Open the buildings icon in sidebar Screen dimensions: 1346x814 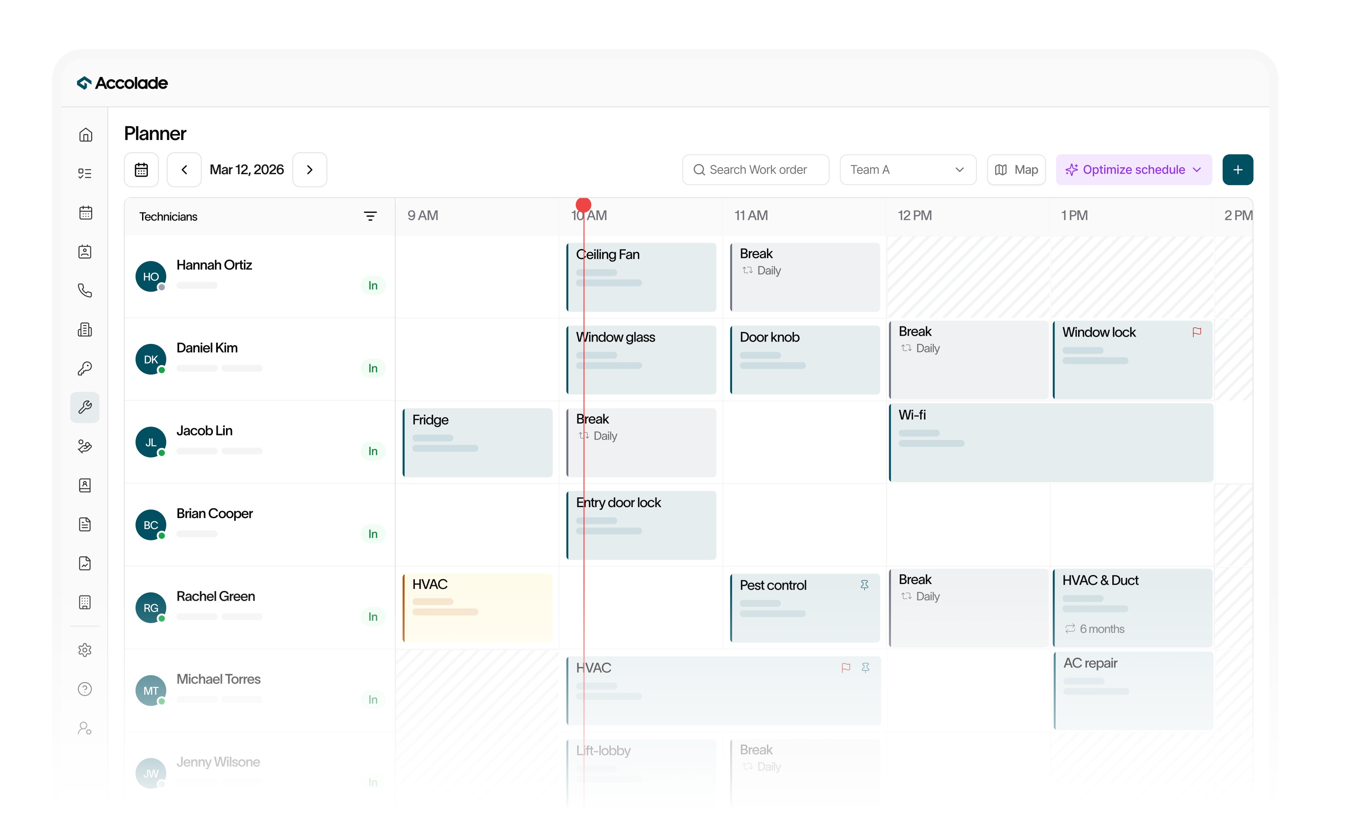tap(85, 330)
